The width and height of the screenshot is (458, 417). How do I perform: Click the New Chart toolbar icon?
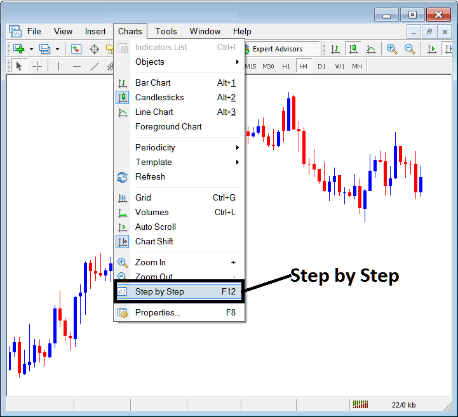(x=18, y=49)
